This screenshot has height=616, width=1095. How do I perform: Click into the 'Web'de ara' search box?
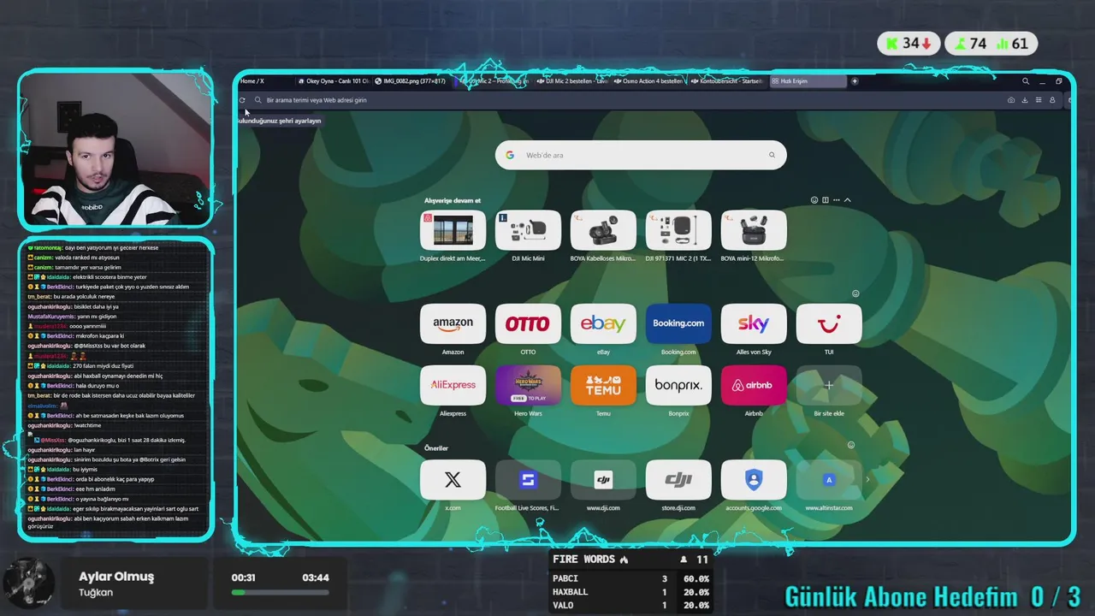641,155
